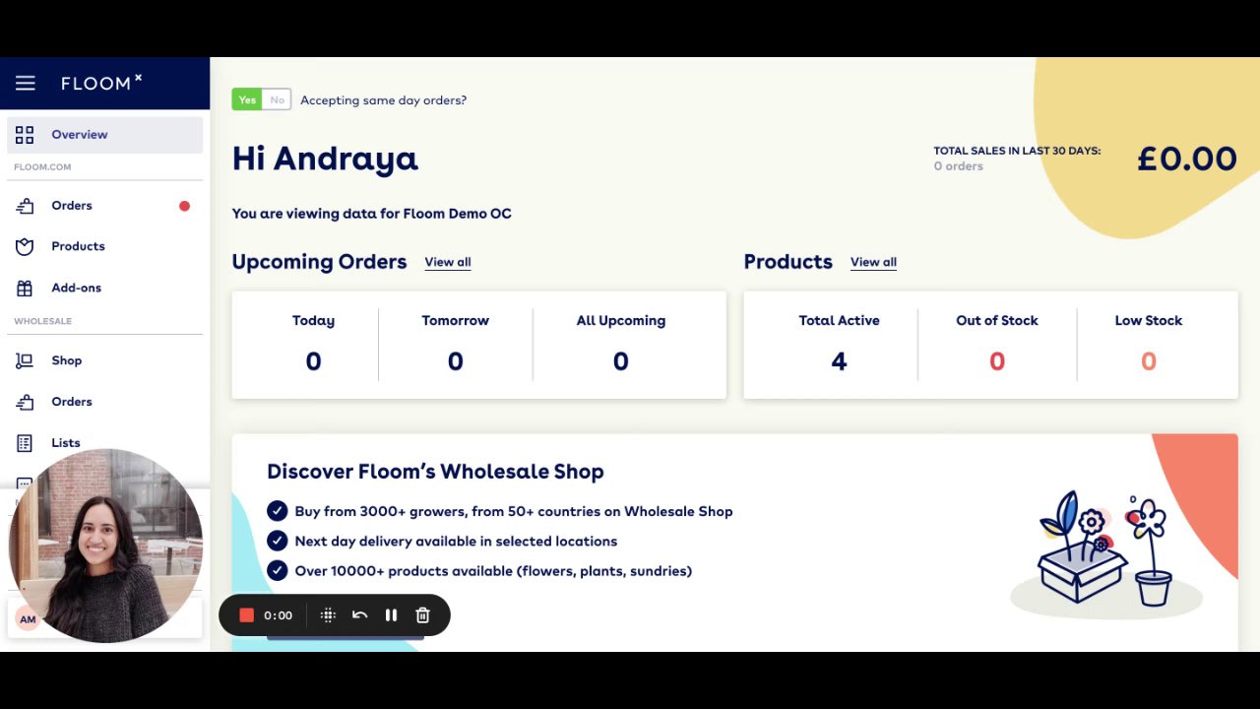
Task: Stop recording with the red square
Action: pos(247,615)
